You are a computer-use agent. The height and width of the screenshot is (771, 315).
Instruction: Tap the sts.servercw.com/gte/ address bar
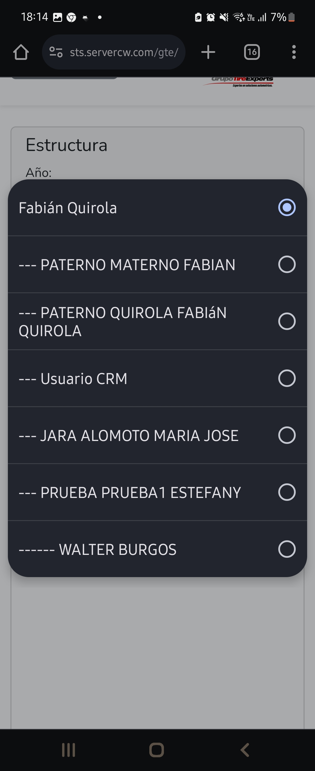124,52
